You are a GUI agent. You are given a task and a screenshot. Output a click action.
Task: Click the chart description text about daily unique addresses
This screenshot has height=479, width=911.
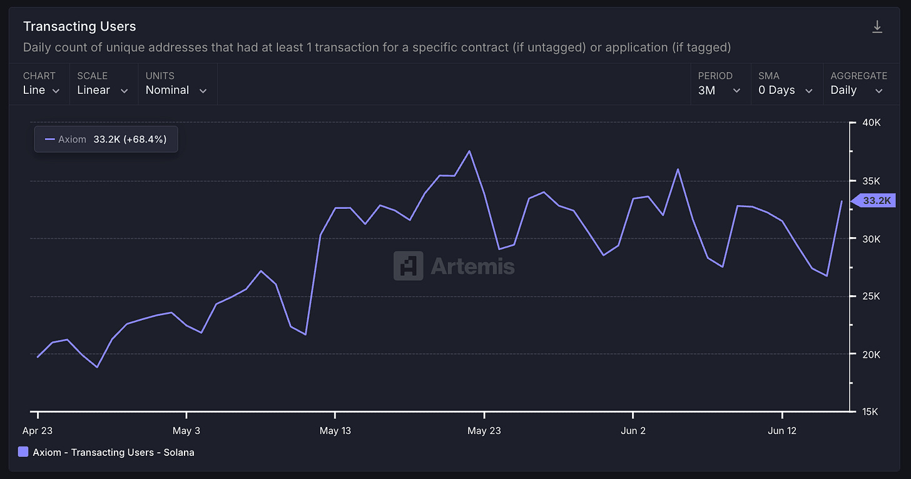377,48
